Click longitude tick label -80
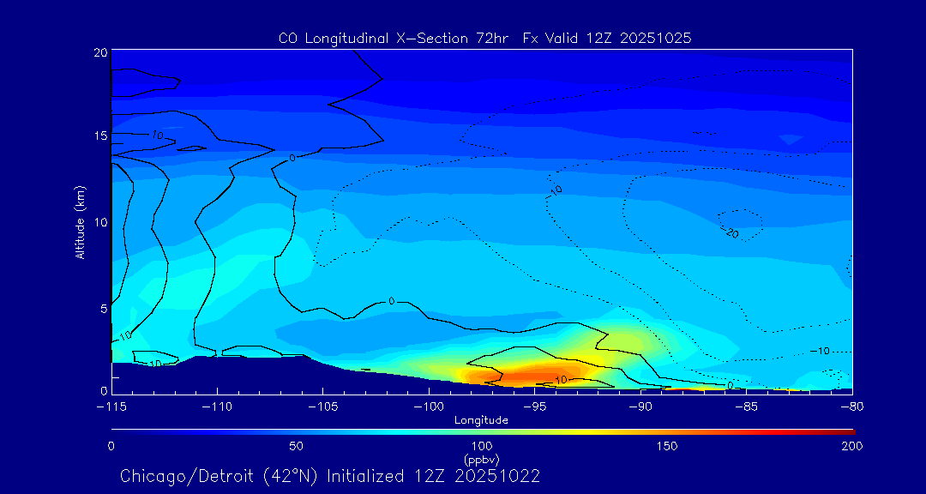The height and width of the screenshot is (494, 926). [x=851, y=407]
